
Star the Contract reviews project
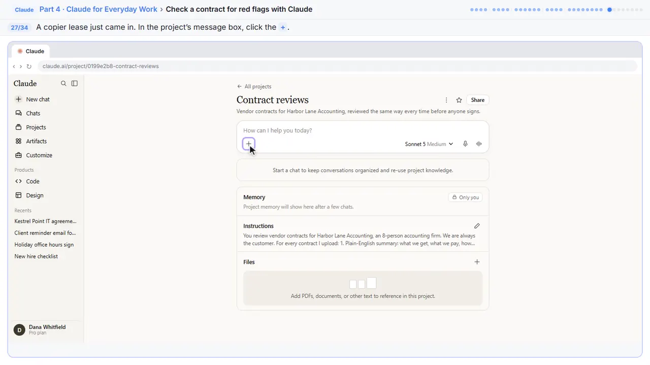coord(459,100)
